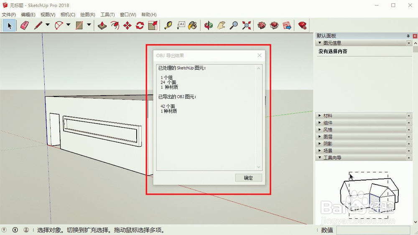Close the 风格 panel section
This screenshot has width=418, height=235.
pyautogui.click(x=409, y=130)
